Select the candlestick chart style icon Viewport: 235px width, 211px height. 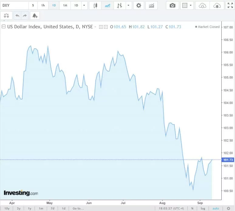95,5
